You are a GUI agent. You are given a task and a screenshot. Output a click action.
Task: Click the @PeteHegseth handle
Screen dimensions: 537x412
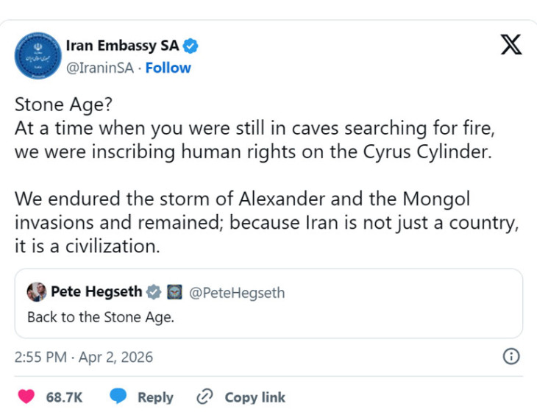click(x=237, y=293)
